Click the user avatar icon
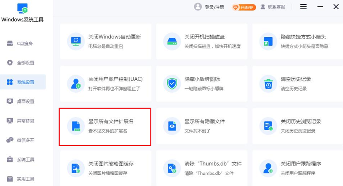 (198, 7)
